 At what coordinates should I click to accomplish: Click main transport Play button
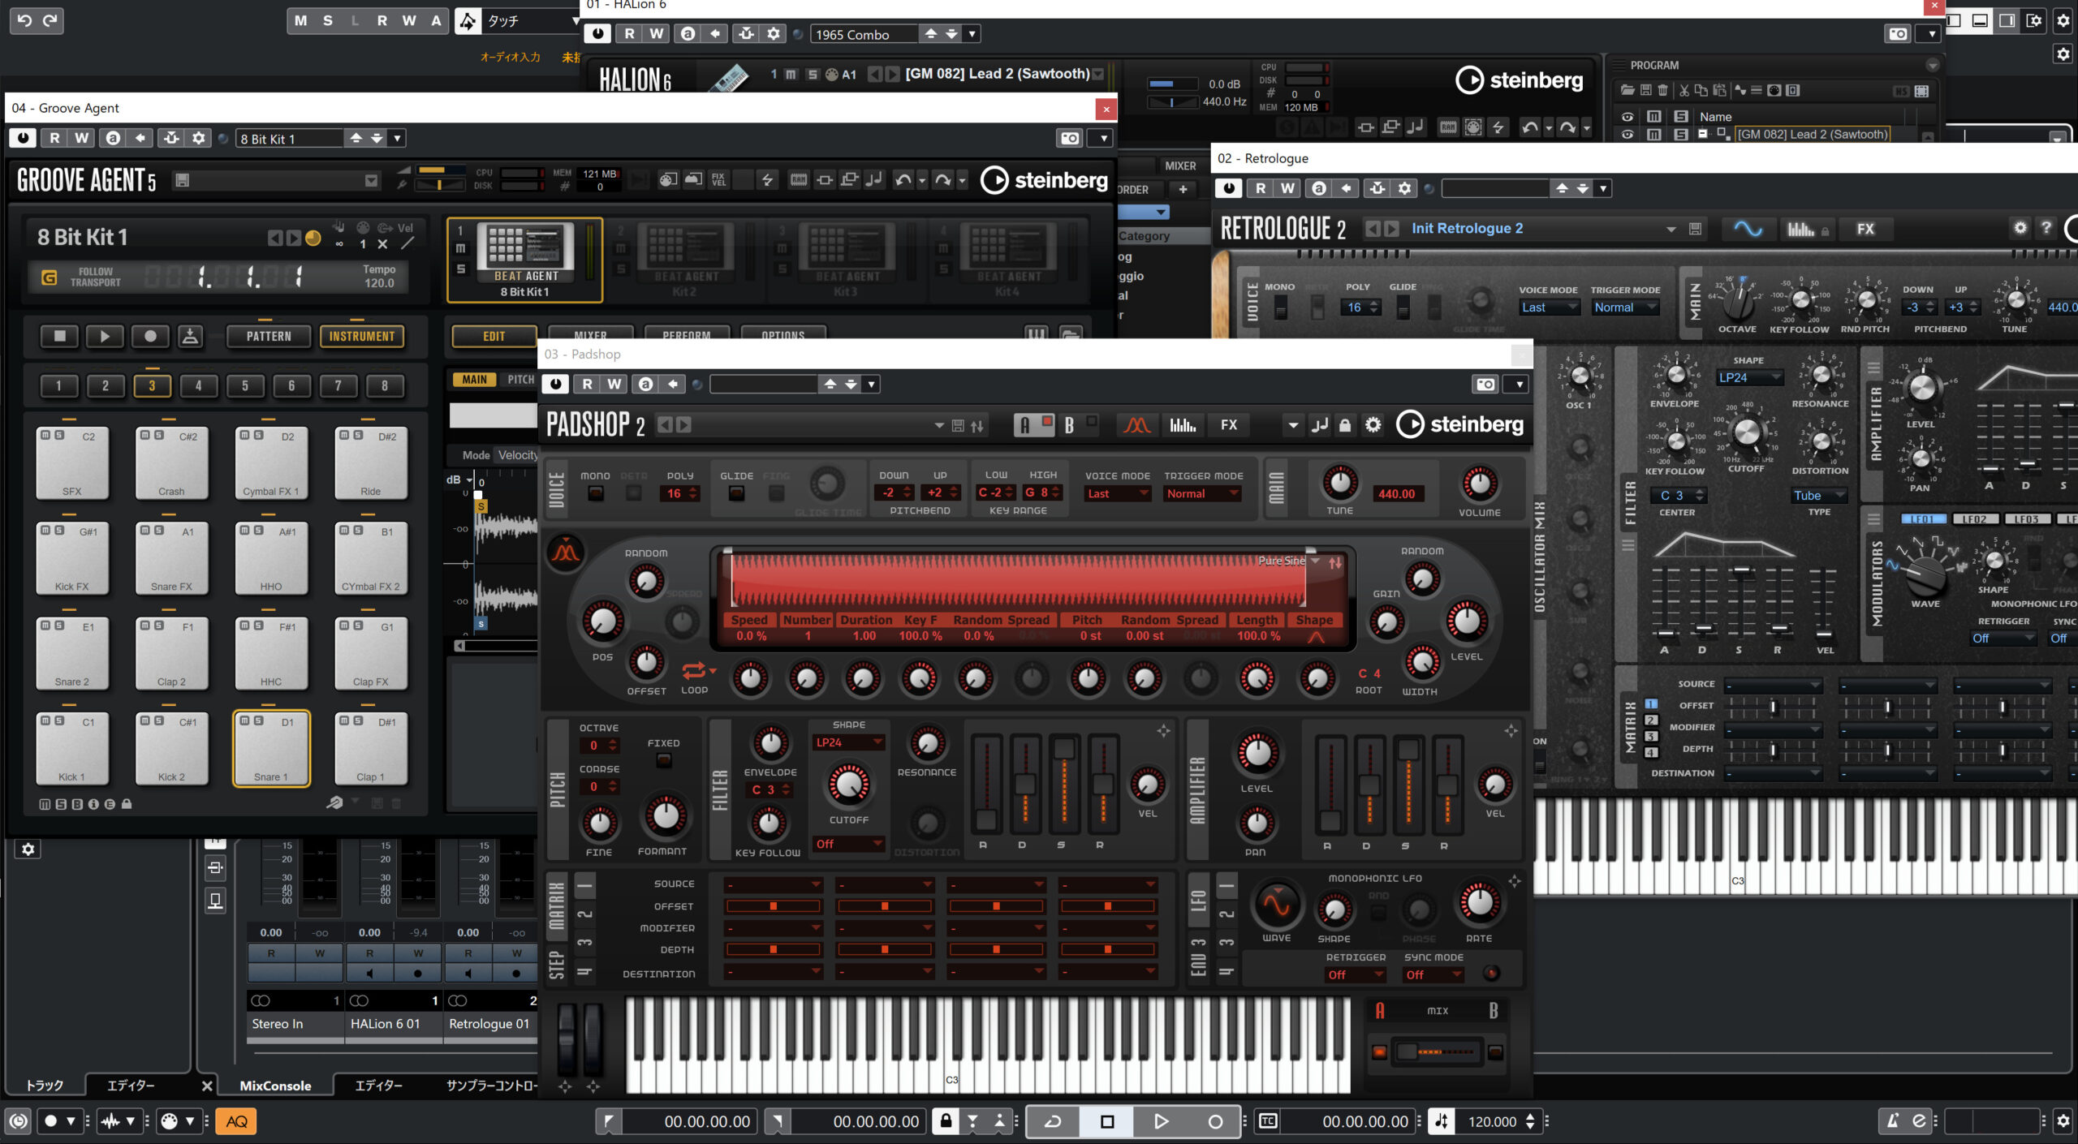1161,1121
